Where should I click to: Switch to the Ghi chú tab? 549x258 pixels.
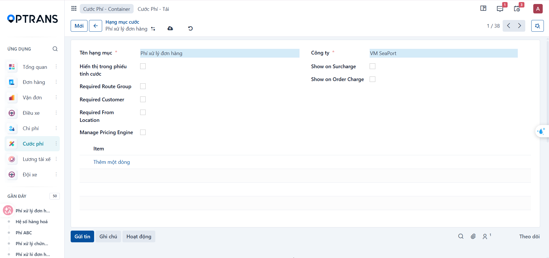(x=108, y=236)
